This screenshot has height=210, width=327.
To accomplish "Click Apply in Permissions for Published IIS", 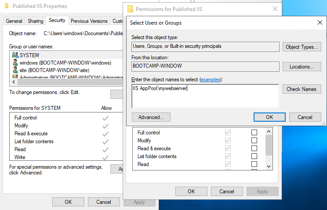I will (x=262, y=192).
